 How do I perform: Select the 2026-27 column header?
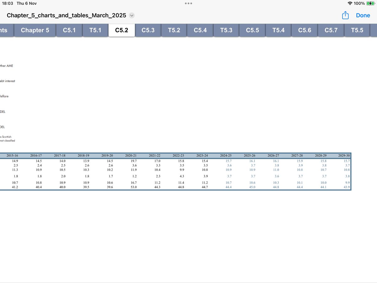click(x=273, y=156)
